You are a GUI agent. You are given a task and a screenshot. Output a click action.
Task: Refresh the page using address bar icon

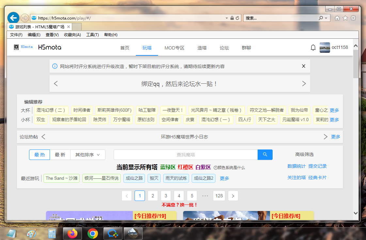click(x=237, y=18)
